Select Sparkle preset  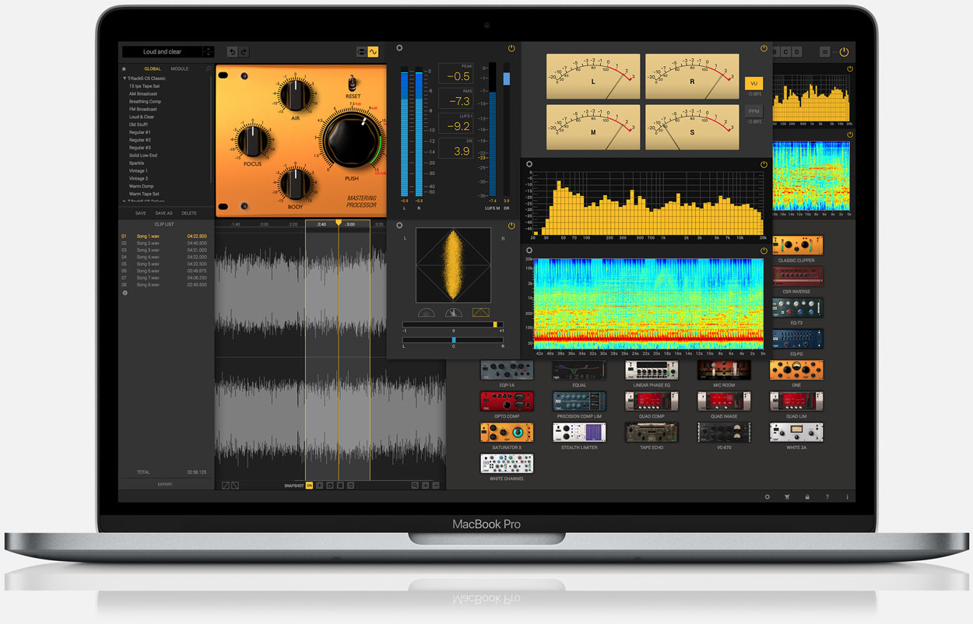click(137, 163)
